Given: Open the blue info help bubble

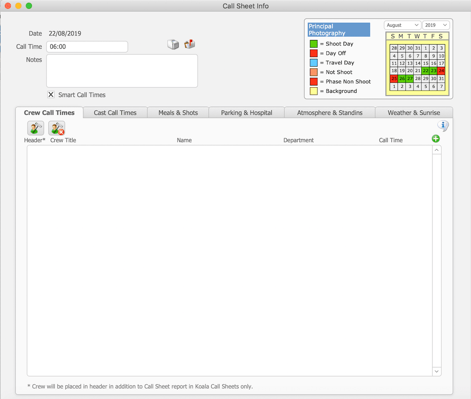Looking at the screenshot, I should pyautogui.click(x=442, y=126).
